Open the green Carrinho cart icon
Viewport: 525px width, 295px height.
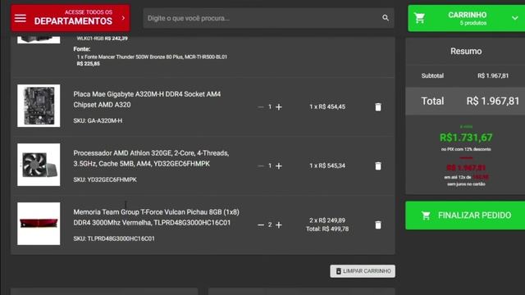(419, 18)
